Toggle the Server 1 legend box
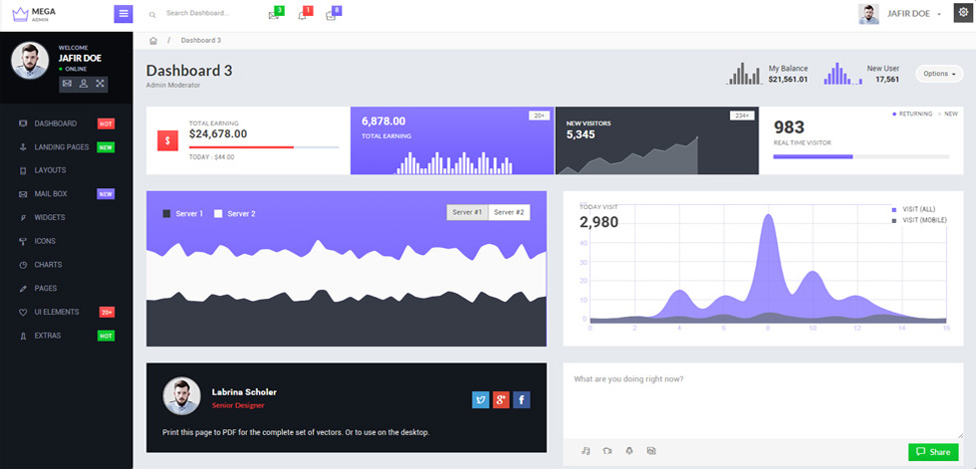 (x=166, y=213)
